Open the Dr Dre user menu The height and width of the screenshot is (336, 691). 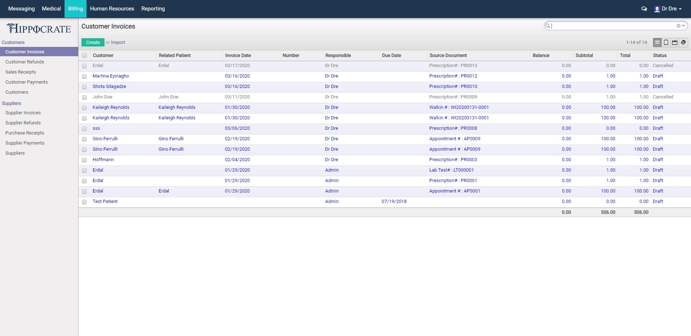pyautogui.click(x=669, y=9)
